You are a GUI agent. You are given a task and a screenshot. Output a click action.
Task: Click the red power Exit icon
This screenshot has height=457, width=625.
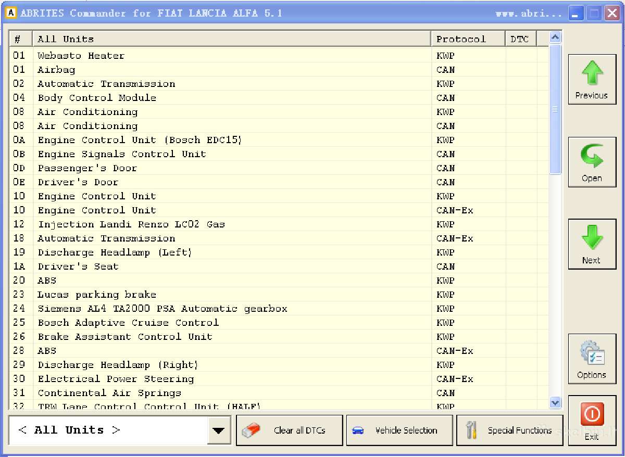click(x=592, y=415)
